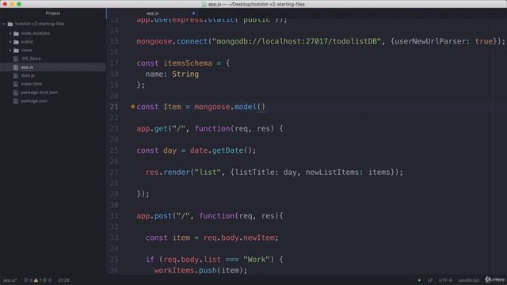Select the public folder name
The image size is (507, 285).
pos(27,42)
